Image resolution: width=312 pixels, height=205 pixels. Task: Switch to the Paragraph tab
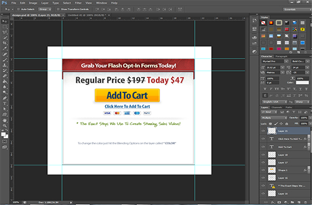(x=281, y=56)
